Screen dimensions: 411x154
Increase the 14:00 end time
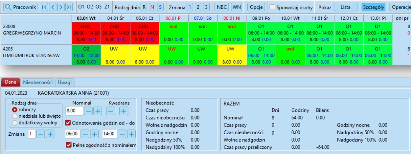(131, 134)
